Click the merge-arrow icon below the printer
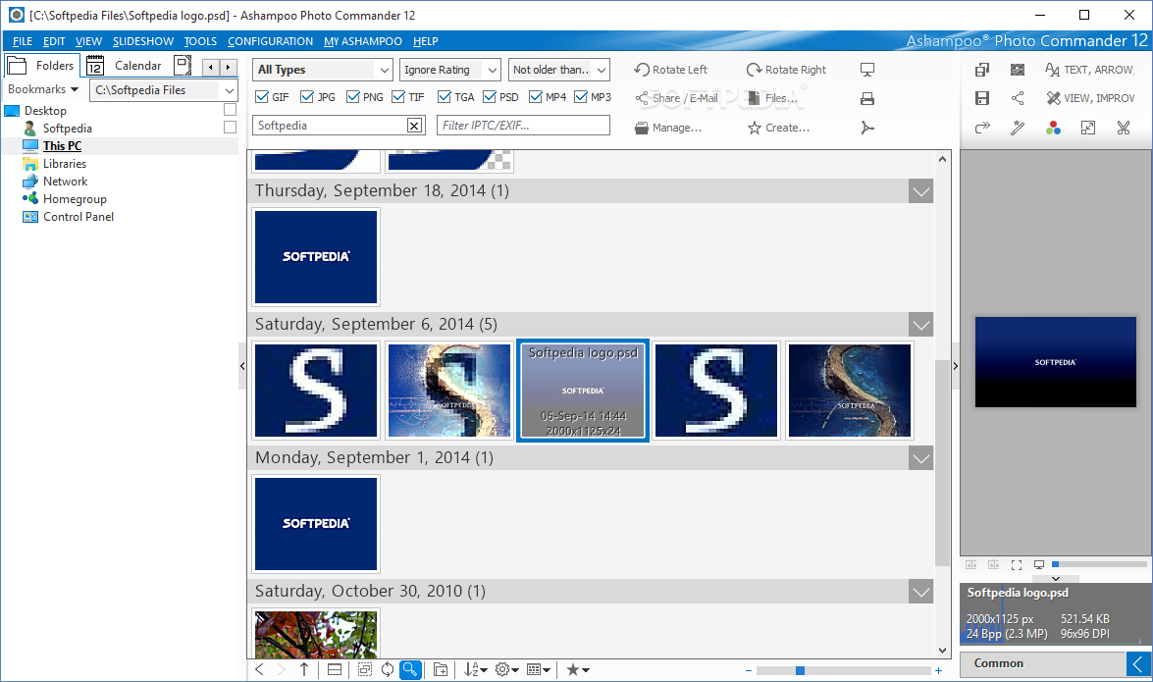 click(x=867, y=128)
